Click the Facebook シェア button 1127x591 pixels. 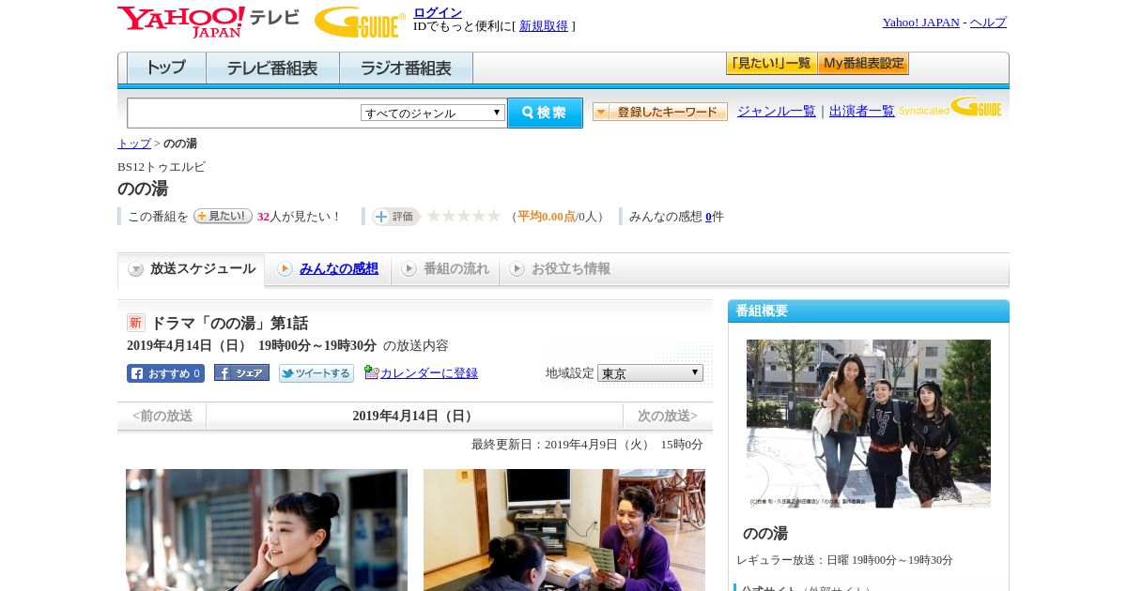(x=241, y=372)
